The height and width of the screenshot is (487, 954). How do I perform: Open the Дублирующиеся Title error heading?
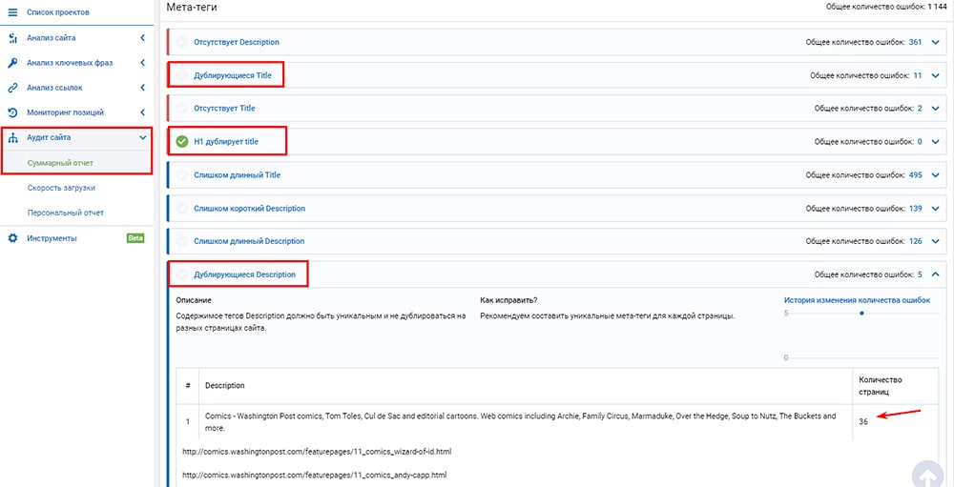(233, 75)
